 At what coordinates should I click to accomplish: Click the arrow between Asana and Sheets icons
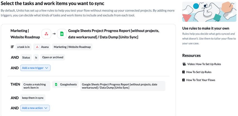(54, 34)
